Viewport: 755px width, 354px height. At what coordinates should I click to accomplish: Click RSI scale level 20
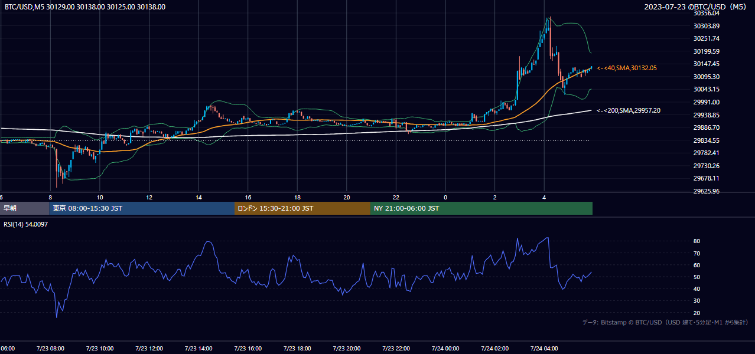tap(697, 313)
